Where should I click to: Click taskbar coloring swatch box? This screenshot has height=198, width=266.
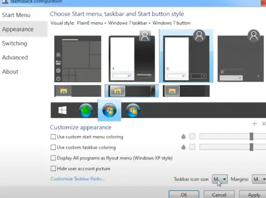click(192, 147)
